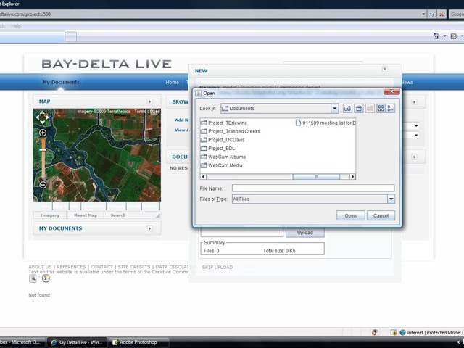Click the map pan direction control
This screenshot has height=348, width=464.
(42, 117)
